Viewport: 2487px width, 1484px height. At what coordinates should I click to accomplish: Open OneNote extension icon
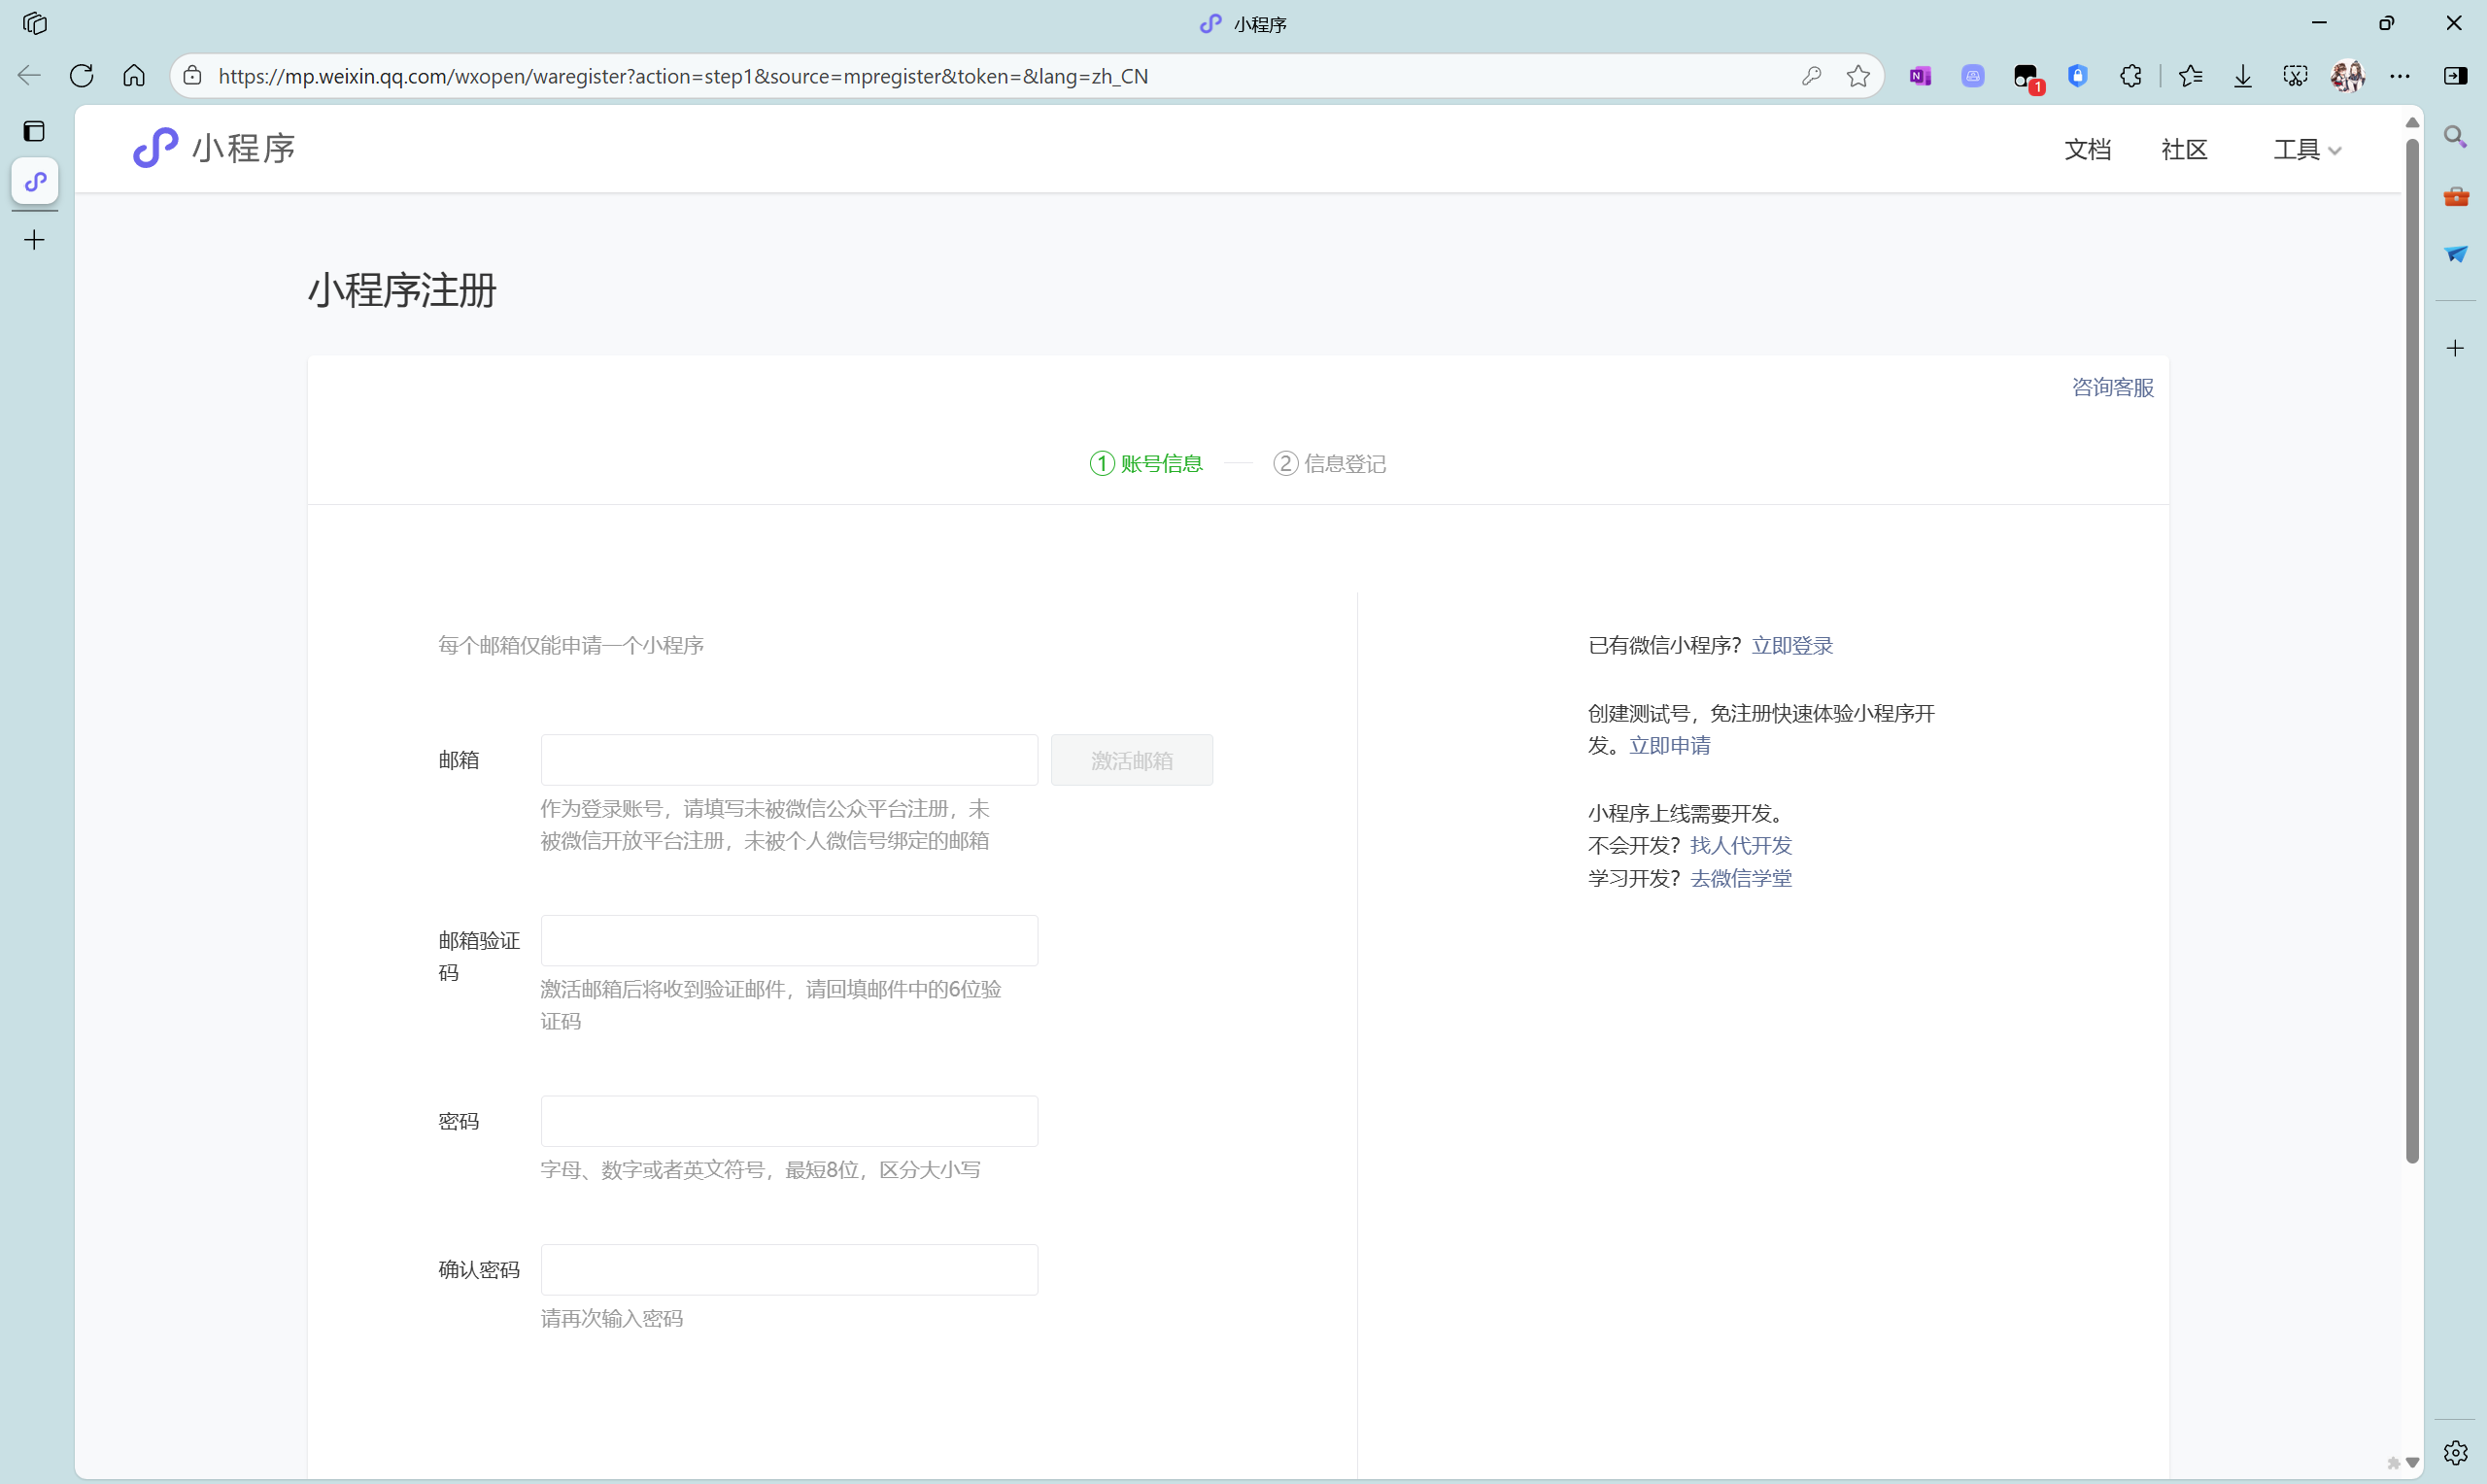[x=1920, y=76]
